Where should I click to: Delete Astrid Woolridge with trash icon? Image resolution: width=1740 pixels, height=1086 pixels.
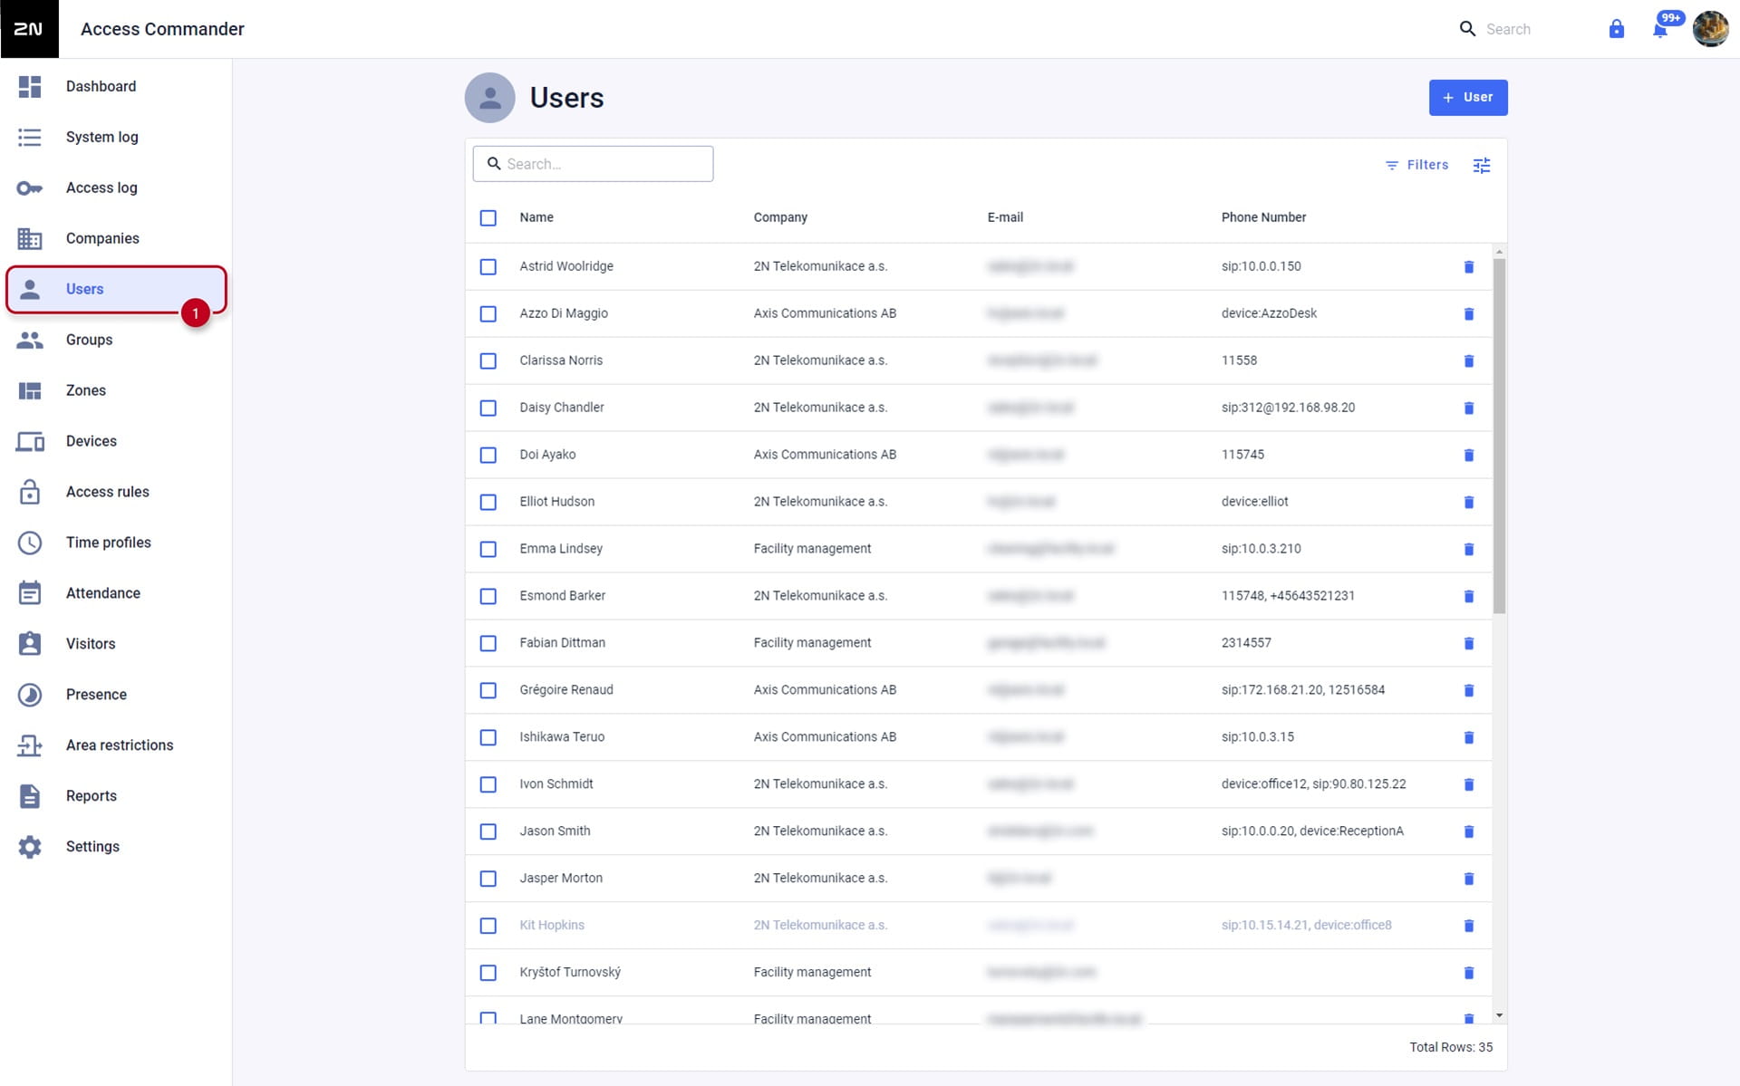(x=1469, y=266)
